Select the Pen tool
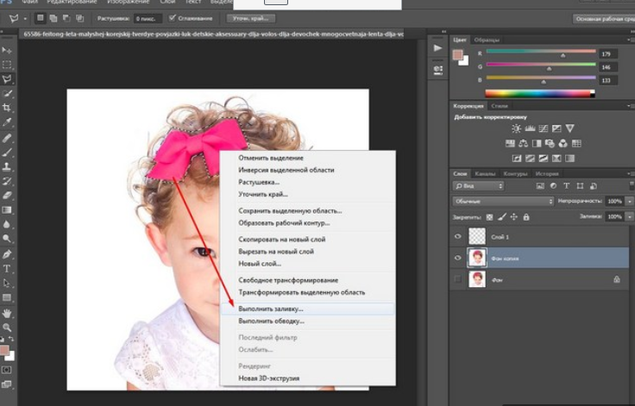Image resolution: width=635 pixels, height=406 pixels. [x=7, y=254]
